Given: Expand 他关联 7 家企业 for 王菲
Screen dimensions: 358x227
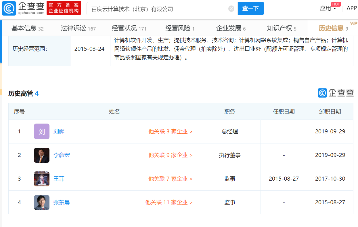Looking at the screenshot, I should click(x=171, y=179).
